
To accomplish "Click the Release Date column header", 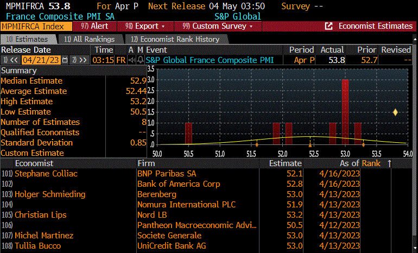I will point(26,50).
